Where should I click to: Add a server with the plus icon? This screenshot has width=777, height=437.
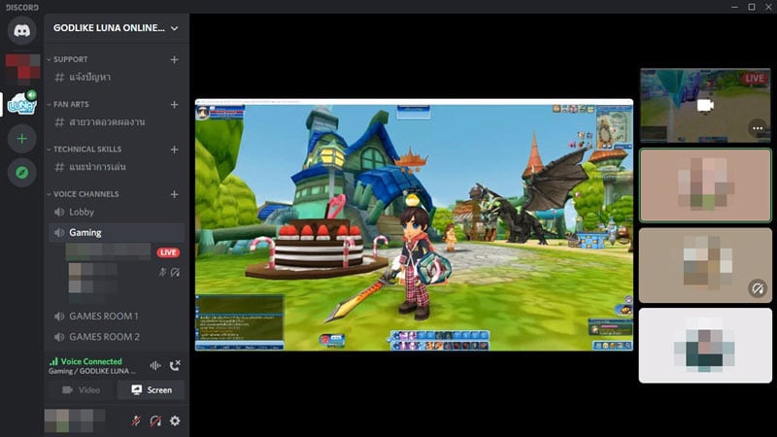21,139
